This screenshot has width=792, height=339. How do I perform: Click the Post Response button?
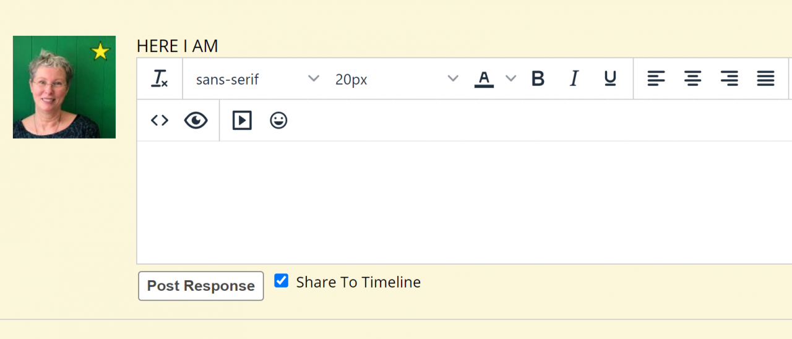pos(200,286)
